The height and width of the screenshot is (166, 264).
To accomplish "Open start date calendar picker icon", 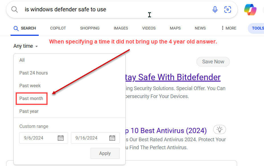I will coord(61,138).
